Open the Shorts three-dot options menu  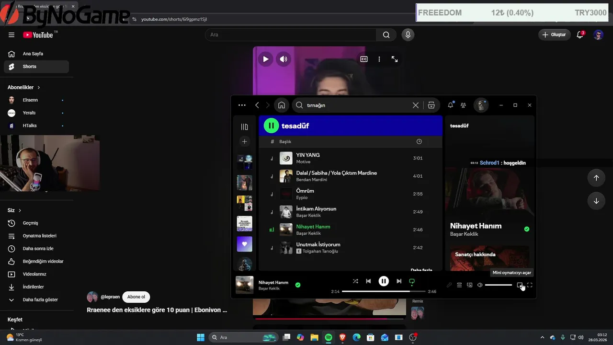pyautogui.click(x=379, y=59)
